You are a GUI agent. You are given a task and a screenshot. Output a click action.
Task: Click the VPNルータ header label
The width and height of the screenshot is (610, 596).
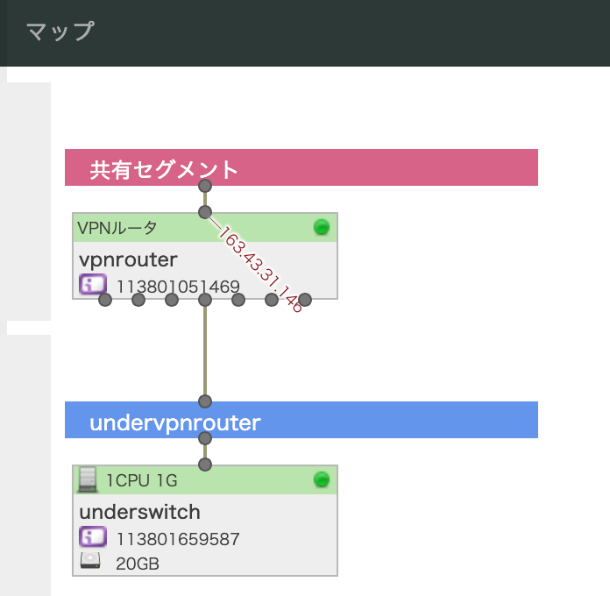pyautogui.click(x=117, y=228)
